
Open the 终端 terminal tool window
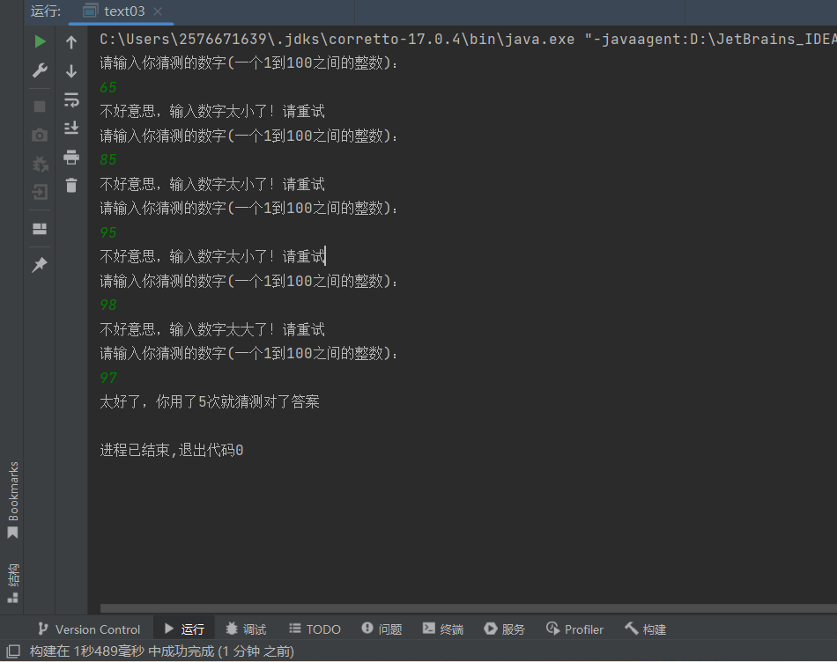[443, 629]
